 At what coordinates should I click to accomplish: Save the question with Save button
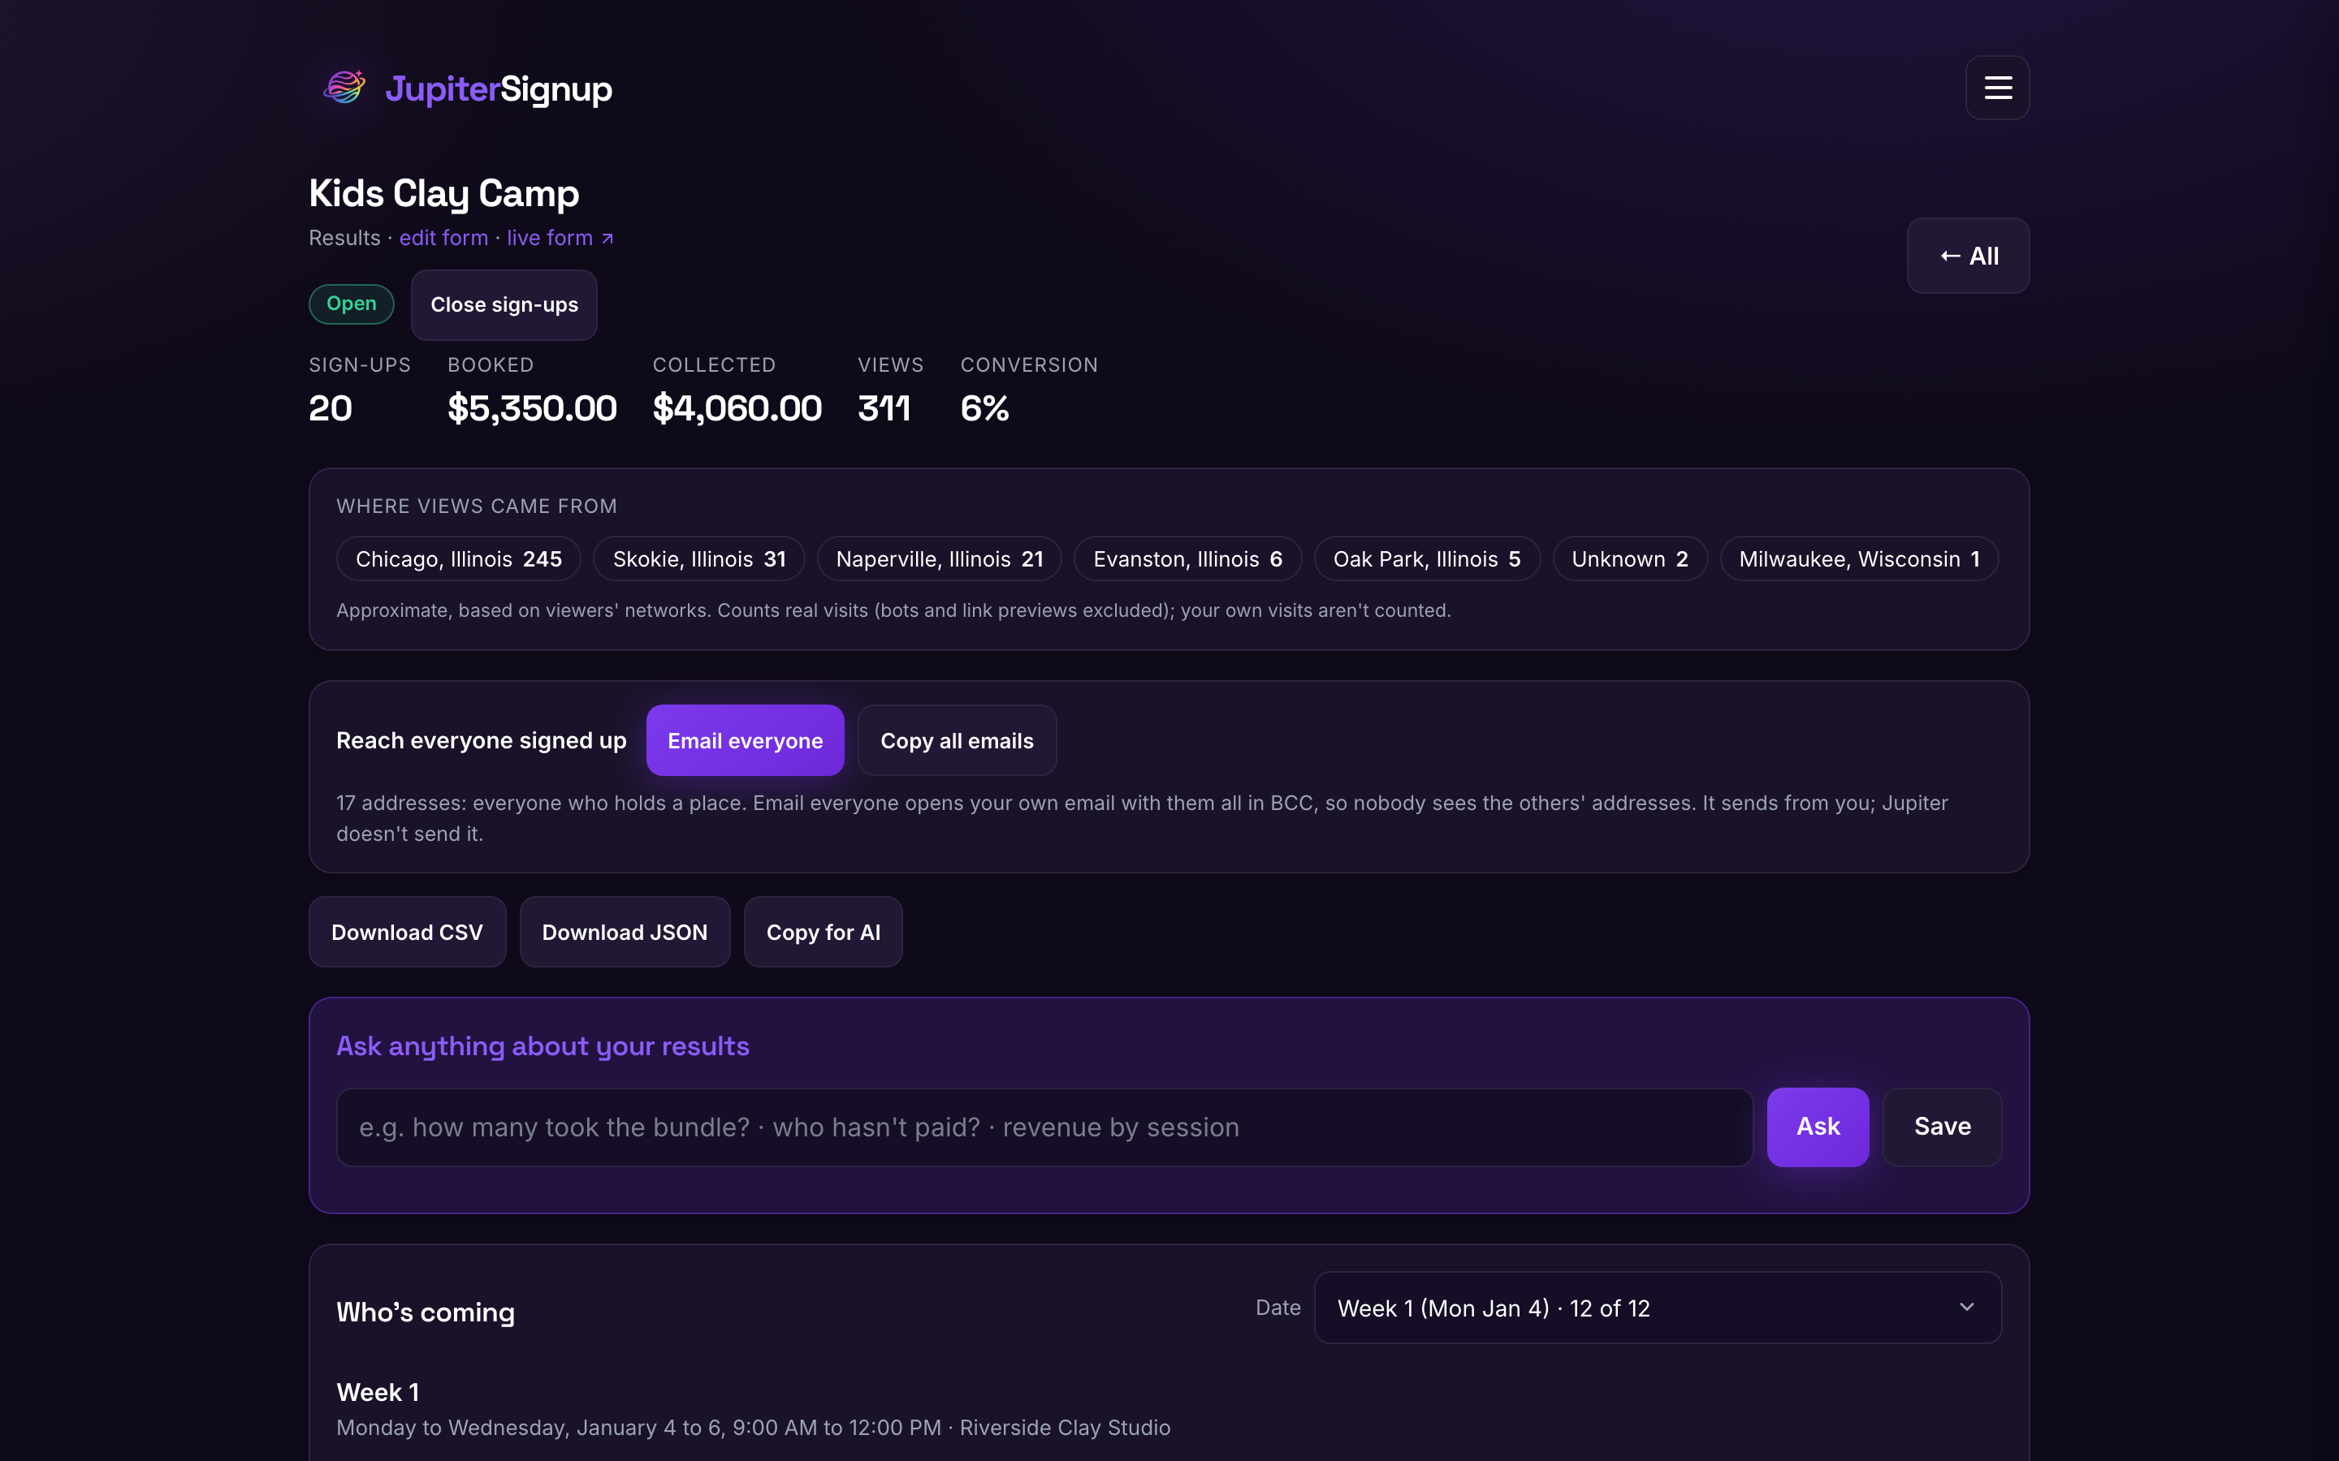point(1942,1127)
